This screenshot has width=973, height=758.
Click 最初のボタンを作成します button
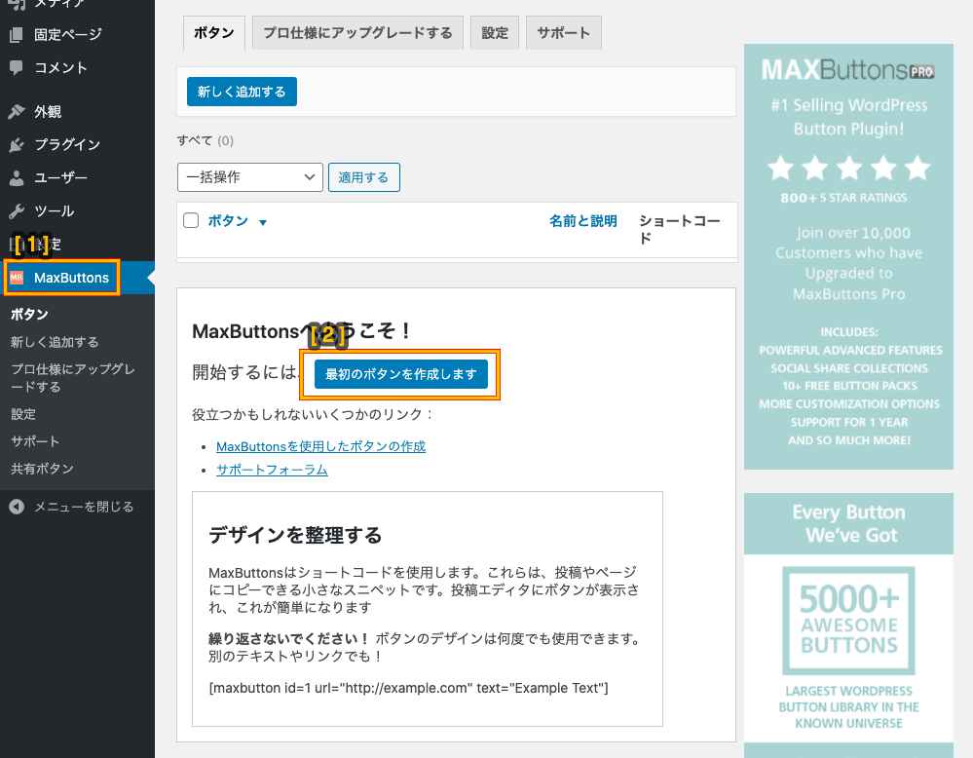401,374
